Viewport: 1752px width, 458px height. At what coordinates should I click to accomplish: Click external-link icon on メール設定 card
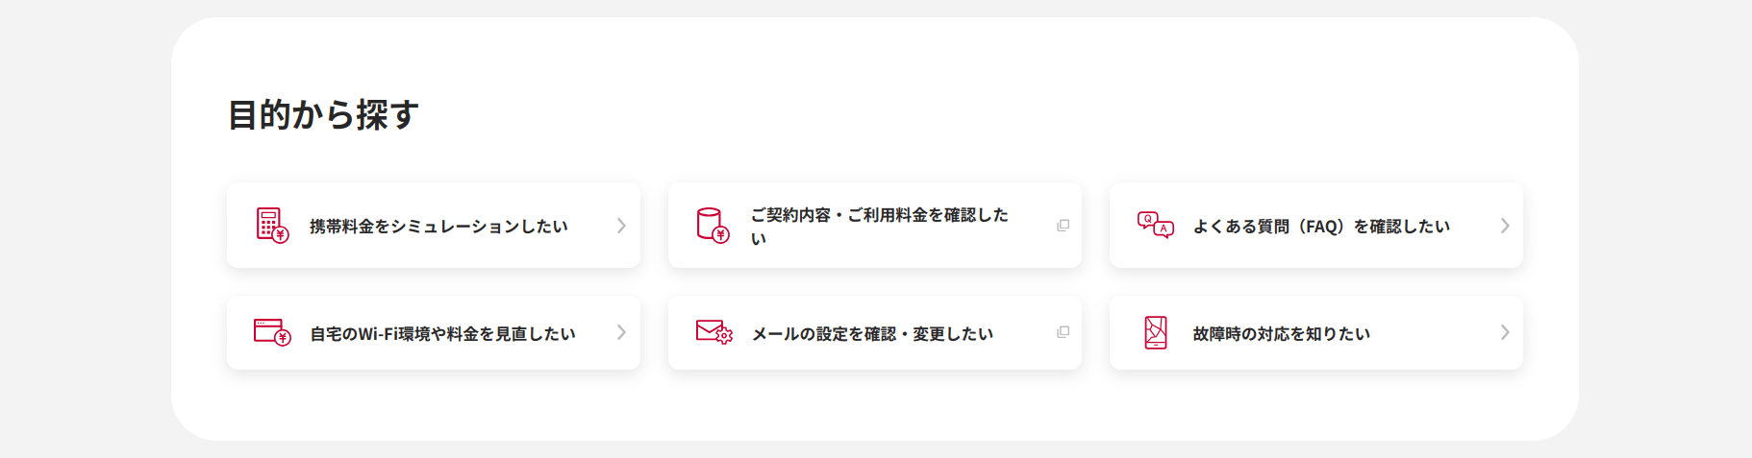point(1063,332)
